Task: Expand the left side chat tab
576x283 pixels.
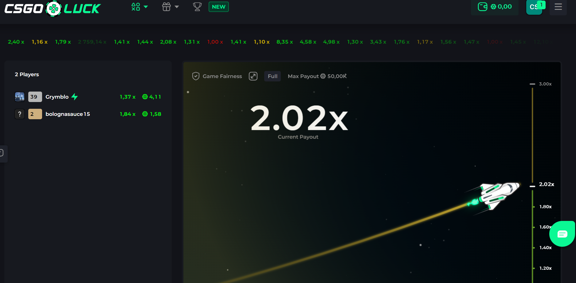Action: point(2,153)
